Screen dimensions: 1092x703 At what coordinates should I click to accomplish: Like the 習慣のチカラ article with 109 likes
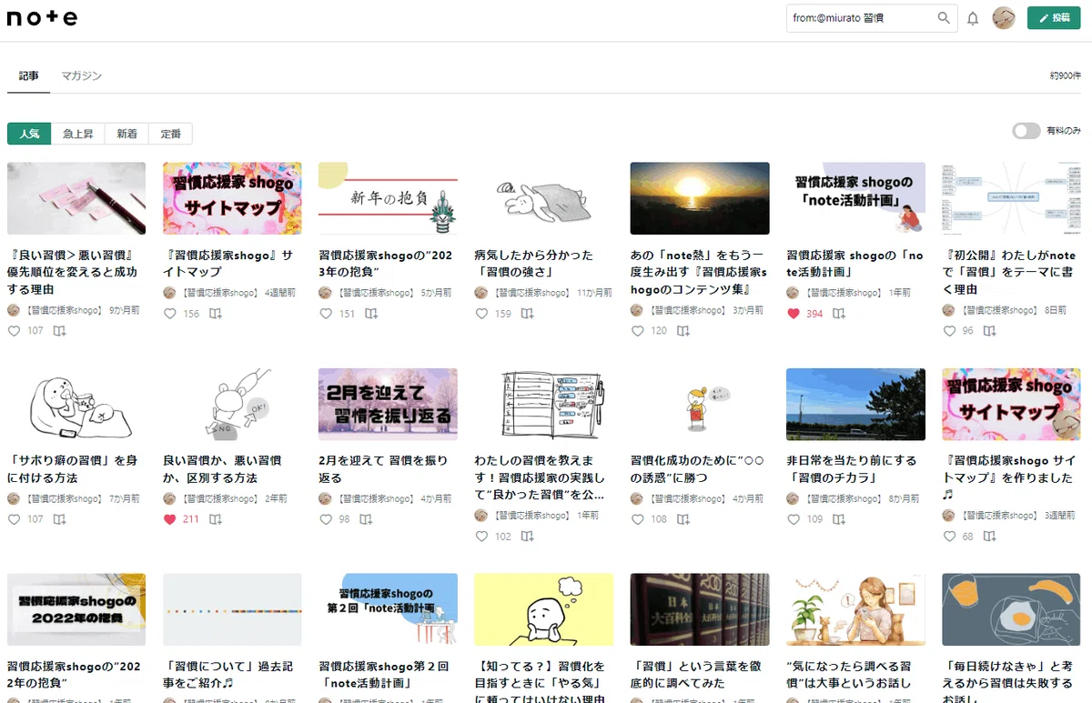[x=793, y=519]
